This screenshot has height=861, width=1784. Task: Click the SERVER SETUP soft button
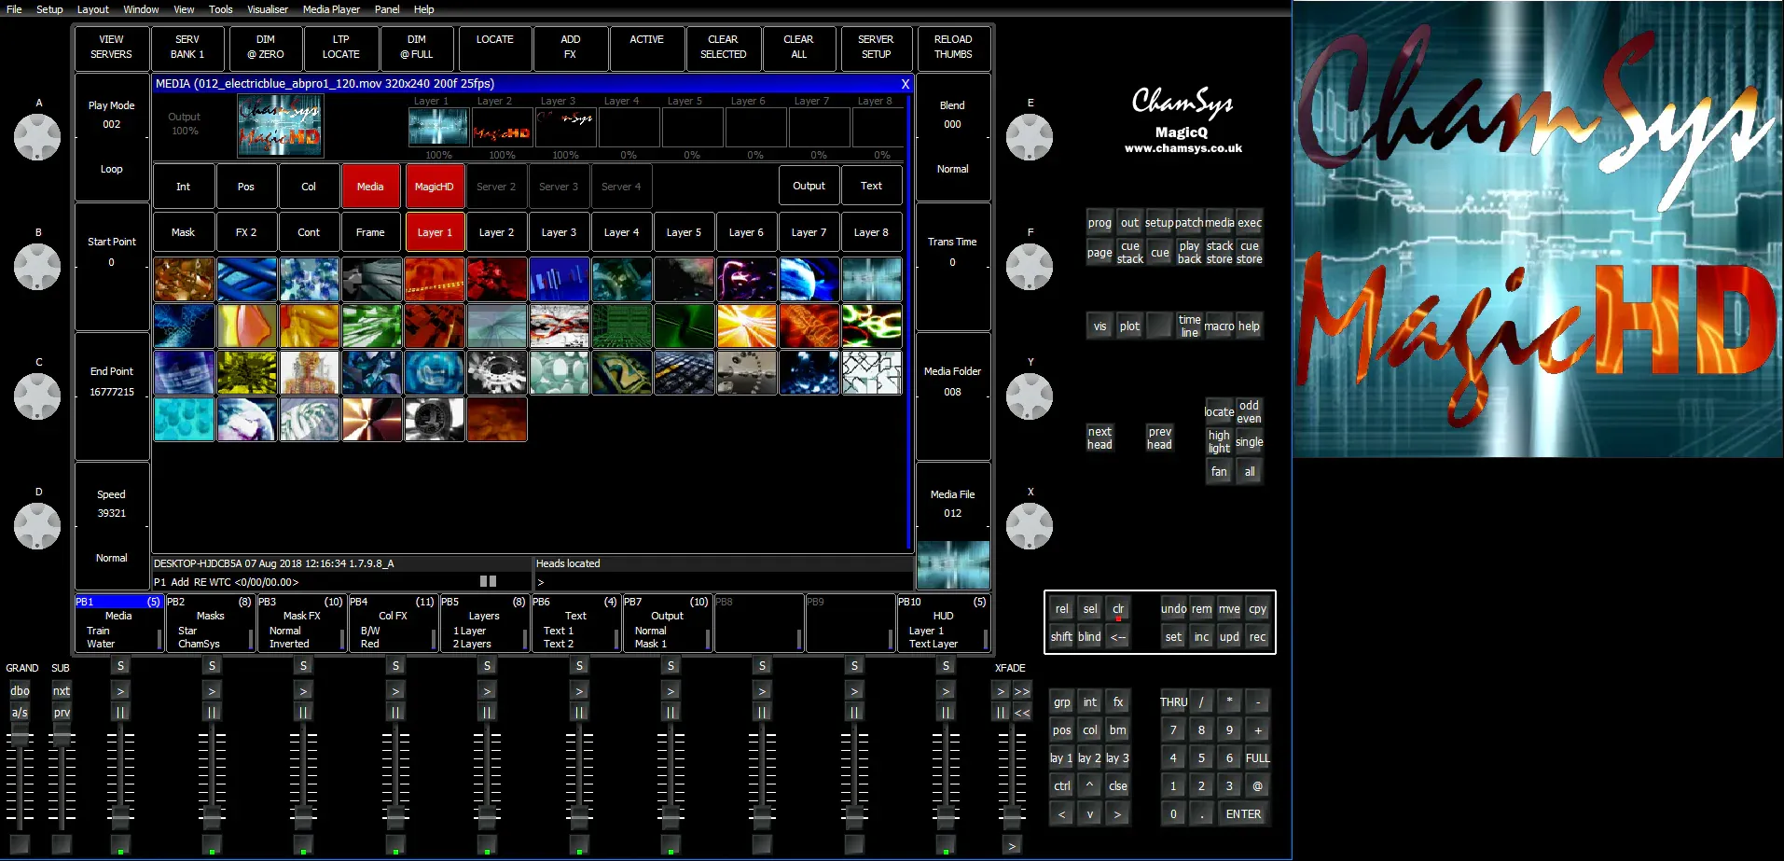coord(876,48)
